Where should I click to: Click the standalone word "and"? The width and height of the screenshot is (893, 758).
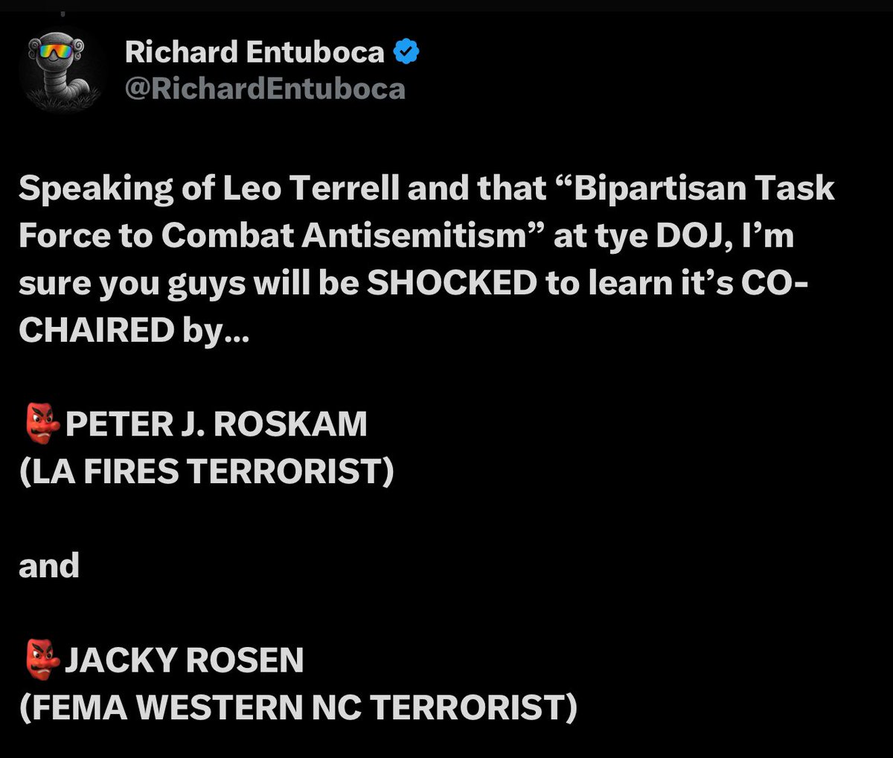(49, 565)
